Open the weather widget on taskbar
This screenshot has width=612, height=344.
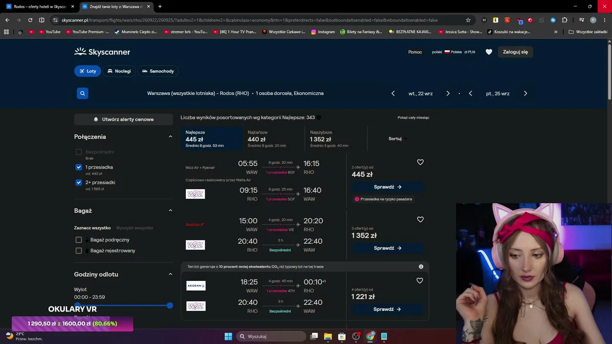point(24,336)
